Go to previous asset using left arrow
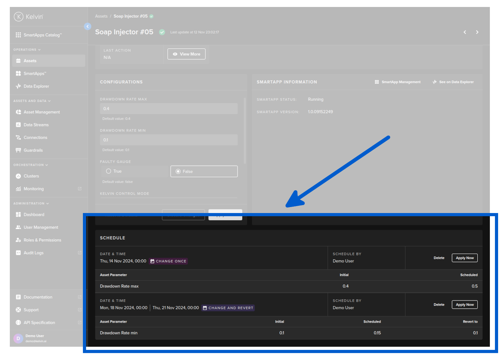The image size is (500, 354). click(465, 32)
